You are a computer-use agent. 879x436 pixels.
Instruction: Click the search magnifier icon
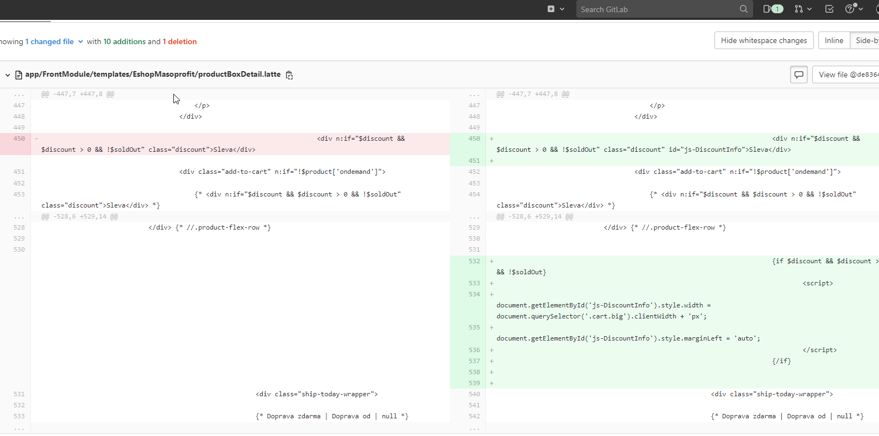click(744, 9)
